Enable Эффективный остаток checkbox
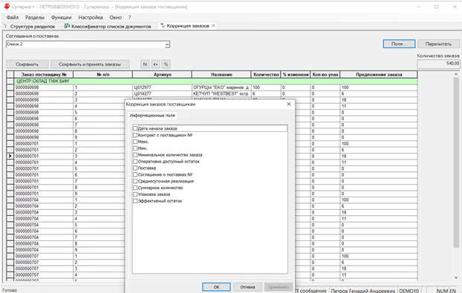This screenshot has height=293, width=462. 135,201
